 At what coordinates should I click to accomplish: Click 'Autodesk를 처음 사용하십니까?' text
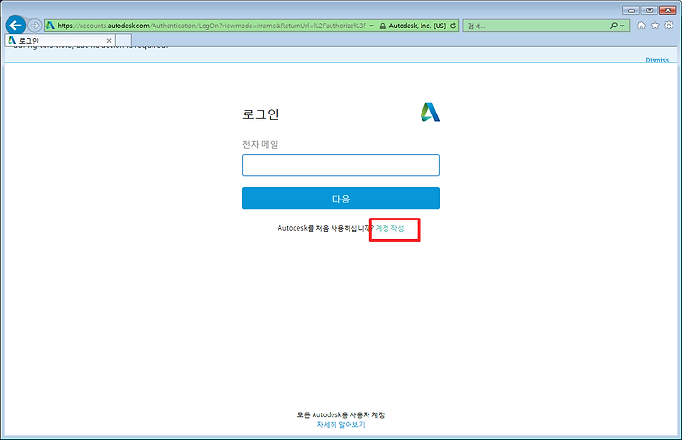click(x=326, y=228)
